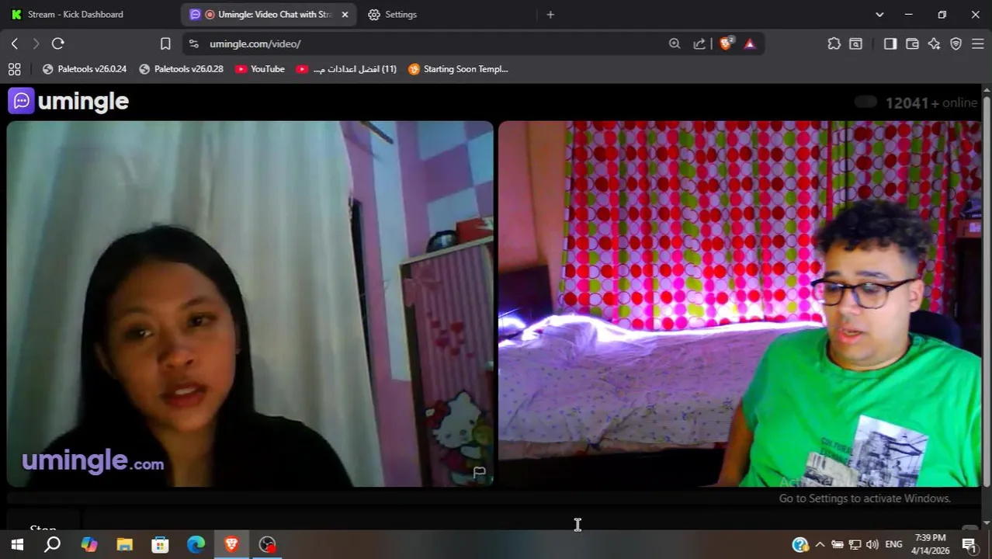The width and height of the screenshot is (992, 559).
Task: Open the Brave hamburger main menu
Action: pyautogui.click(x=977, y=44)
